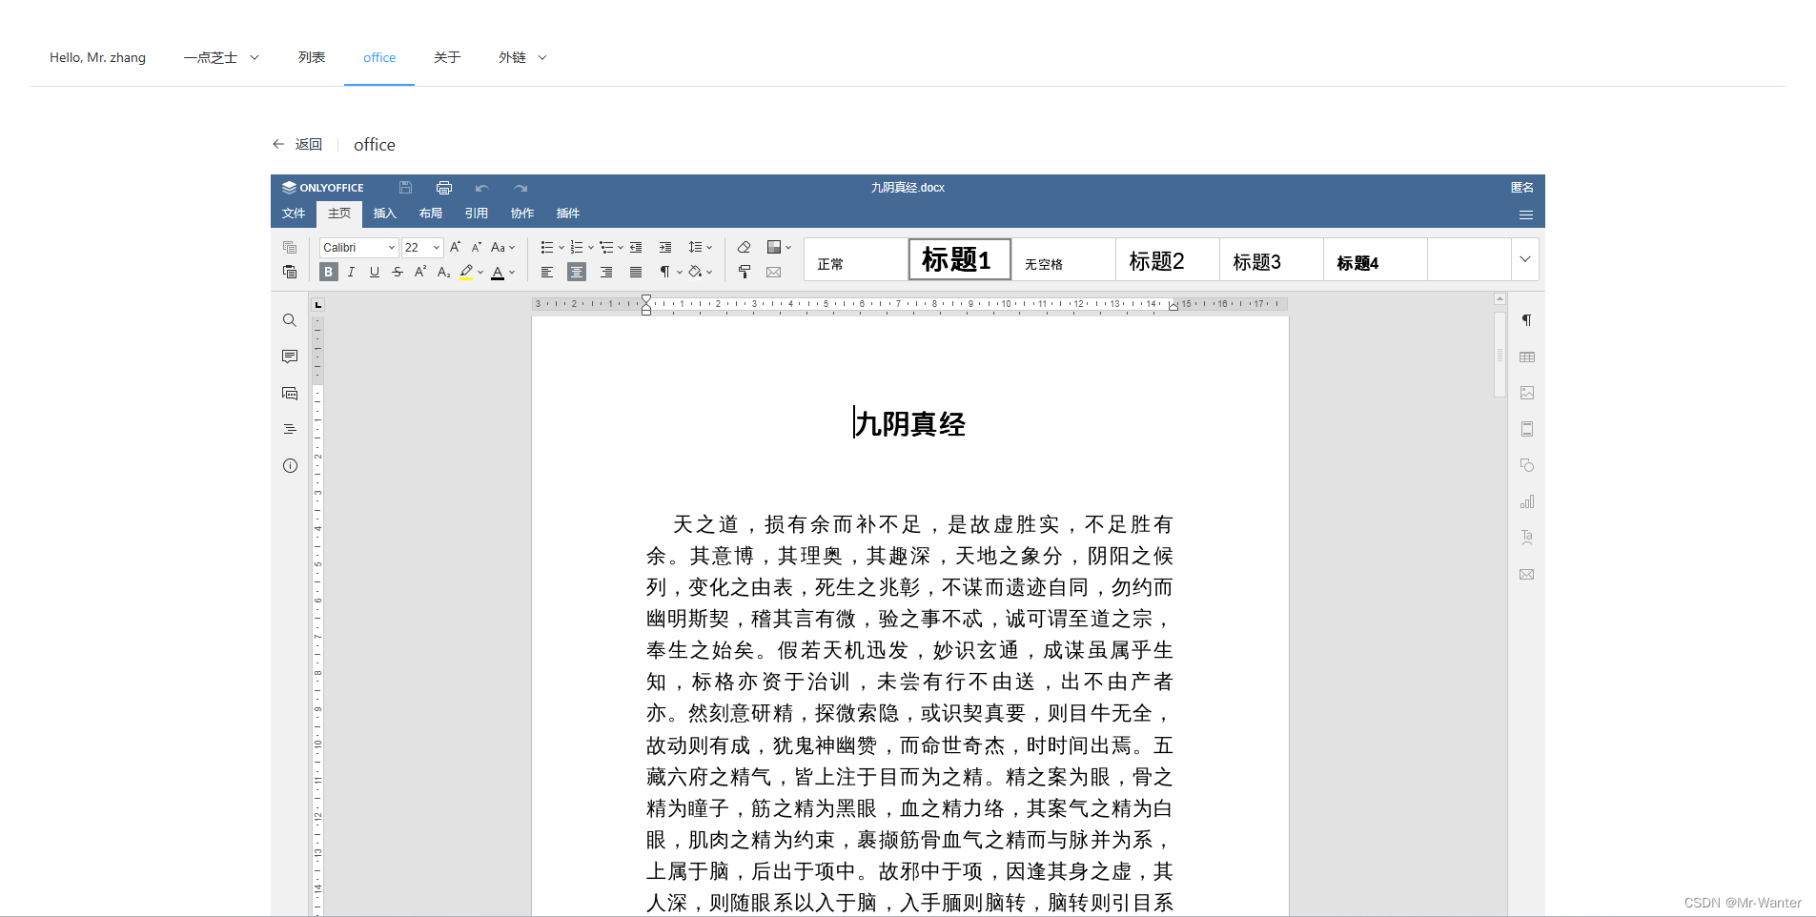Screen dimensions: 1816x917
Task: Apply underline to text
Action: tap(374, 272)
